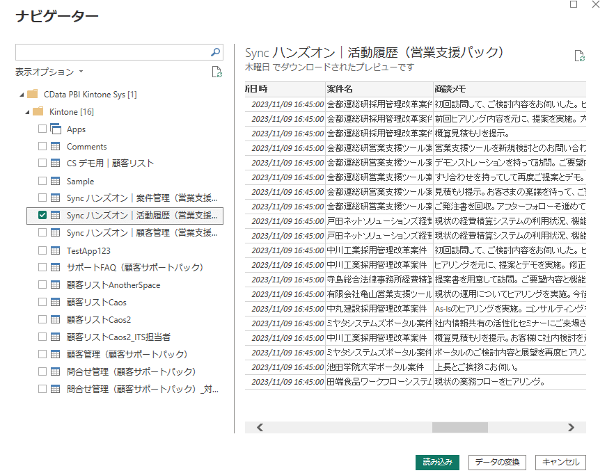
Task: Click cell 中丸建設採用管理改革案件
Action: pos(379,309)
